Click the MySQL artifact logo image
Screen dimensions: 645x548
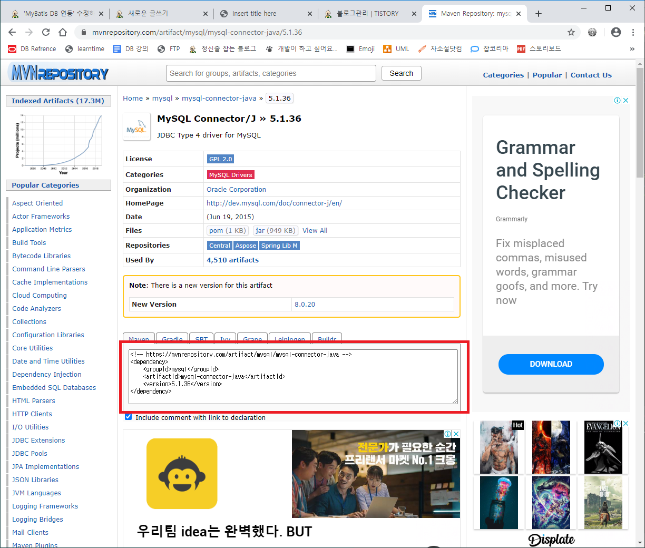(136, 127)
